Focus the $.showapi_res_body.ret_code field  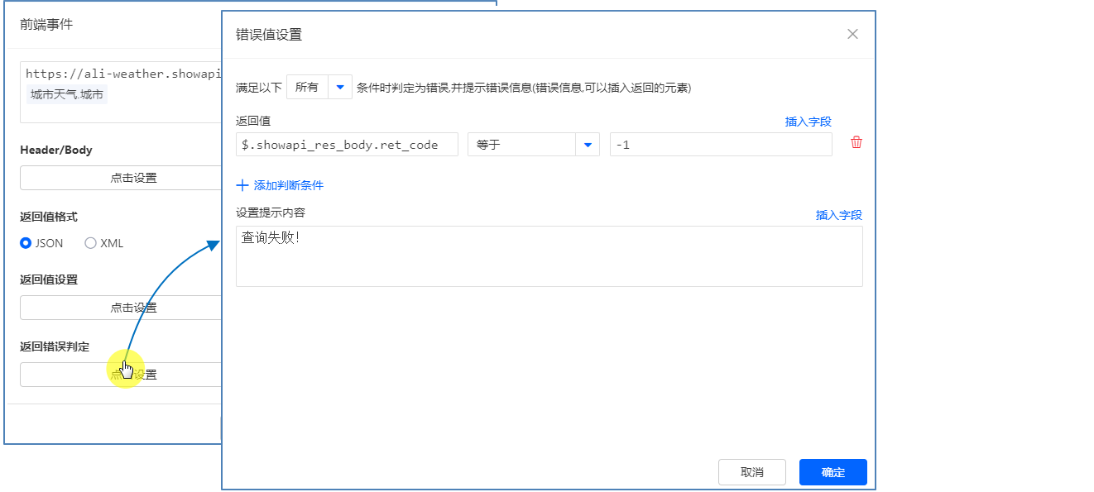point(346,145)
